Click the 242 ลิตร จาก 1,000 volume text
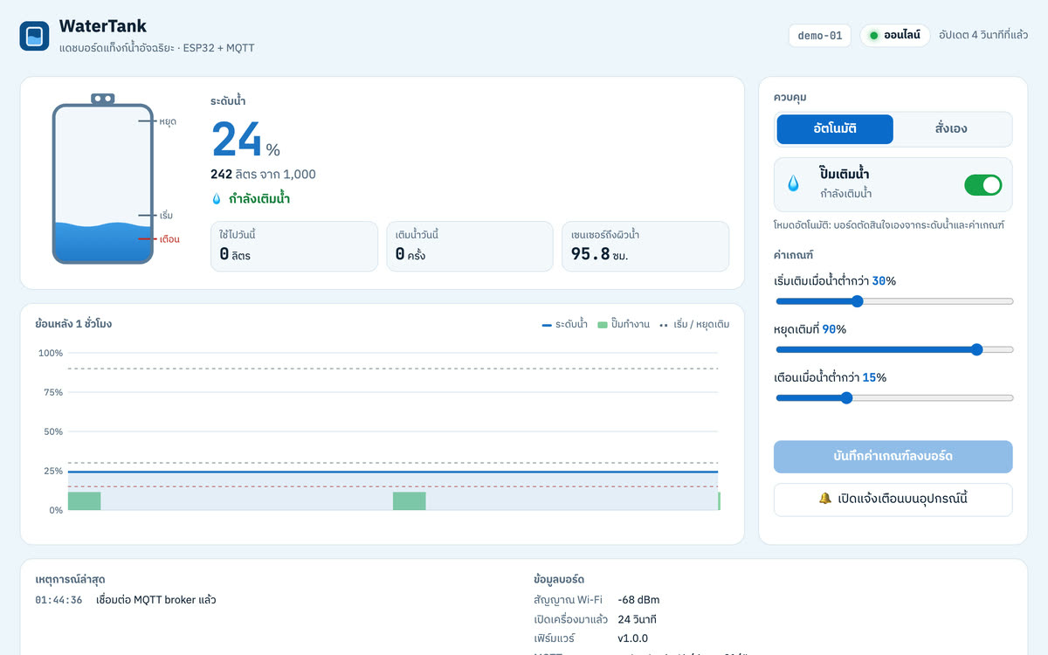This screenshot has height=655, width=1048. point(263,174)
